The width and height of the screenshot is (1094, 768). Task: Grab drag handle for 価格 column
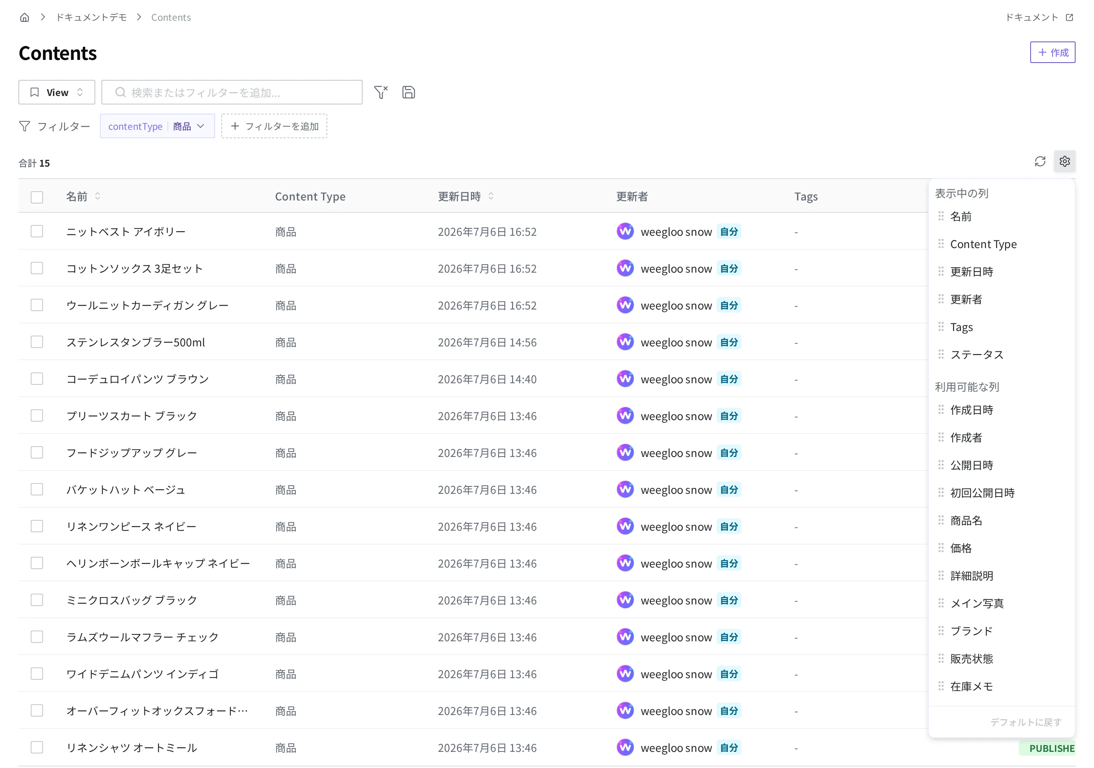click(x=941, y=548)
